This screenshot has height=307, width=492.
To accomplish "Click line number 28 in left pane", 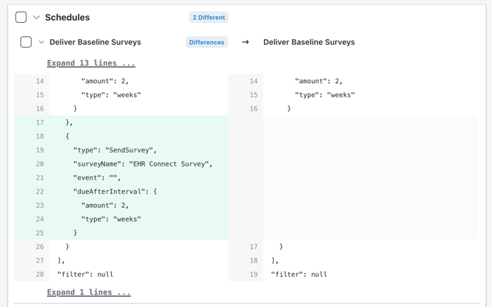I will pyautogui.click(x=40, y=275).
